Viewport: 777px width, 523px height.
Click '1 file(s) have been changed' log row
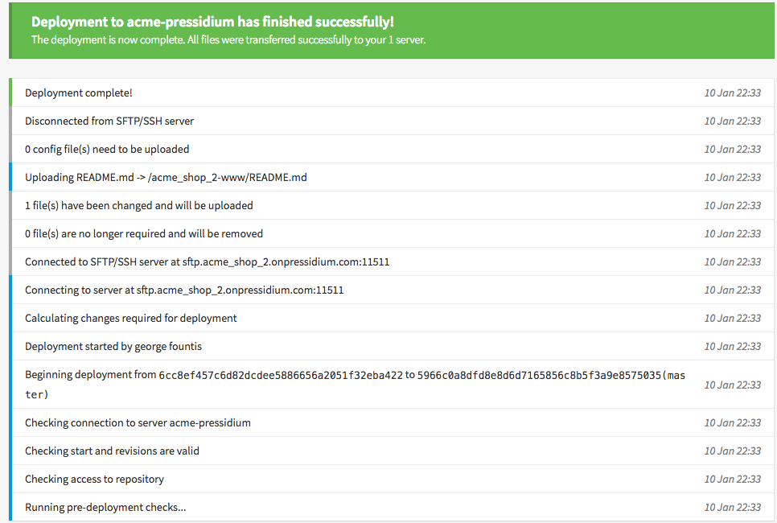coord(392,206)
